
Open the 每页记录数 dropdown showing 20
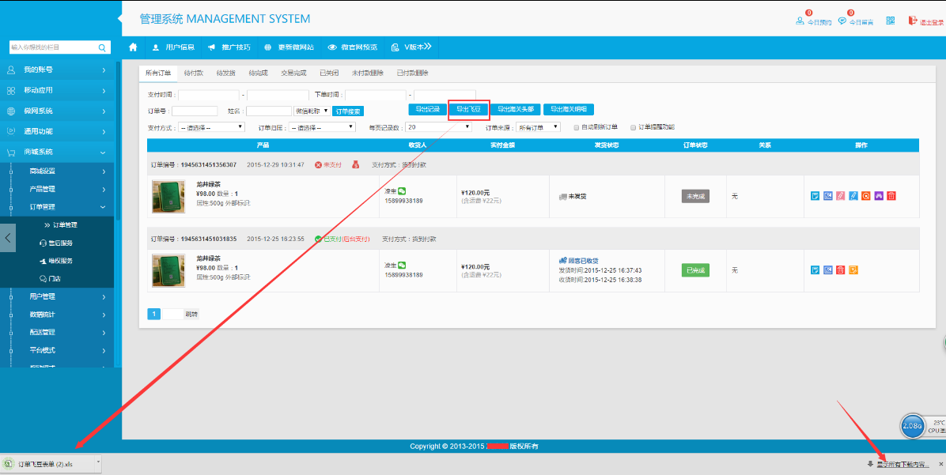click(x=441, y=126)
